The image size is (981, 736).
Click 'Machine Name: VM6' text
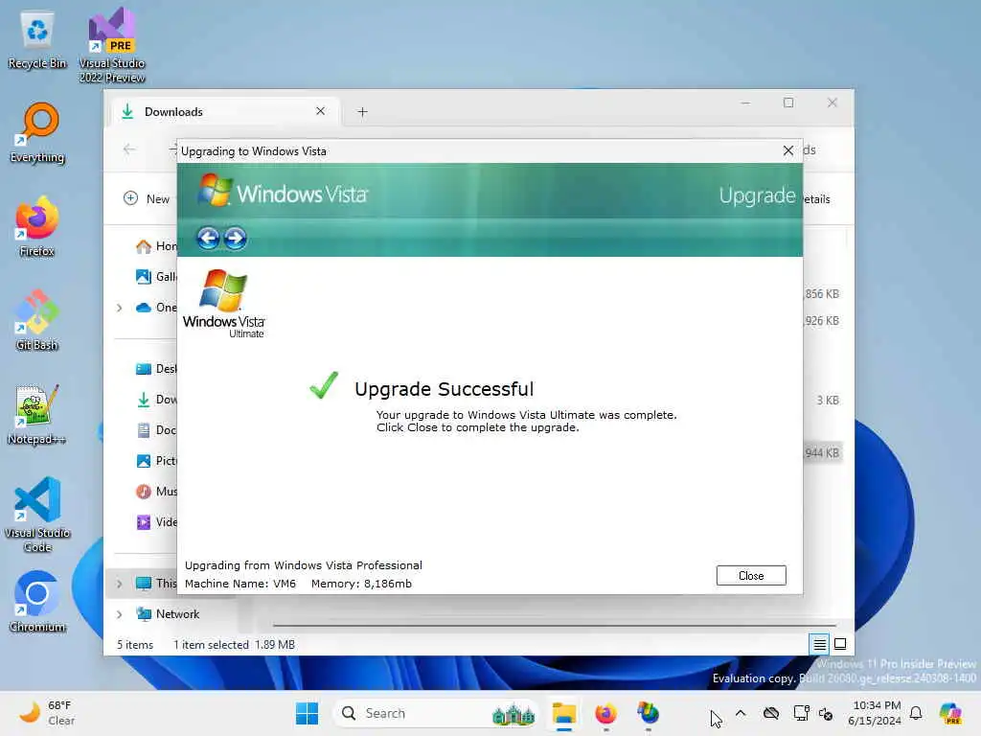240,584
